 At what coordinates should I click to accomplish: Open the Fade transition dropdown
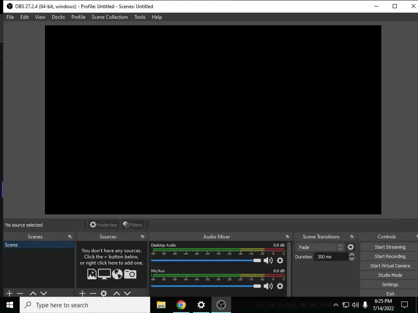coord(320,247)
